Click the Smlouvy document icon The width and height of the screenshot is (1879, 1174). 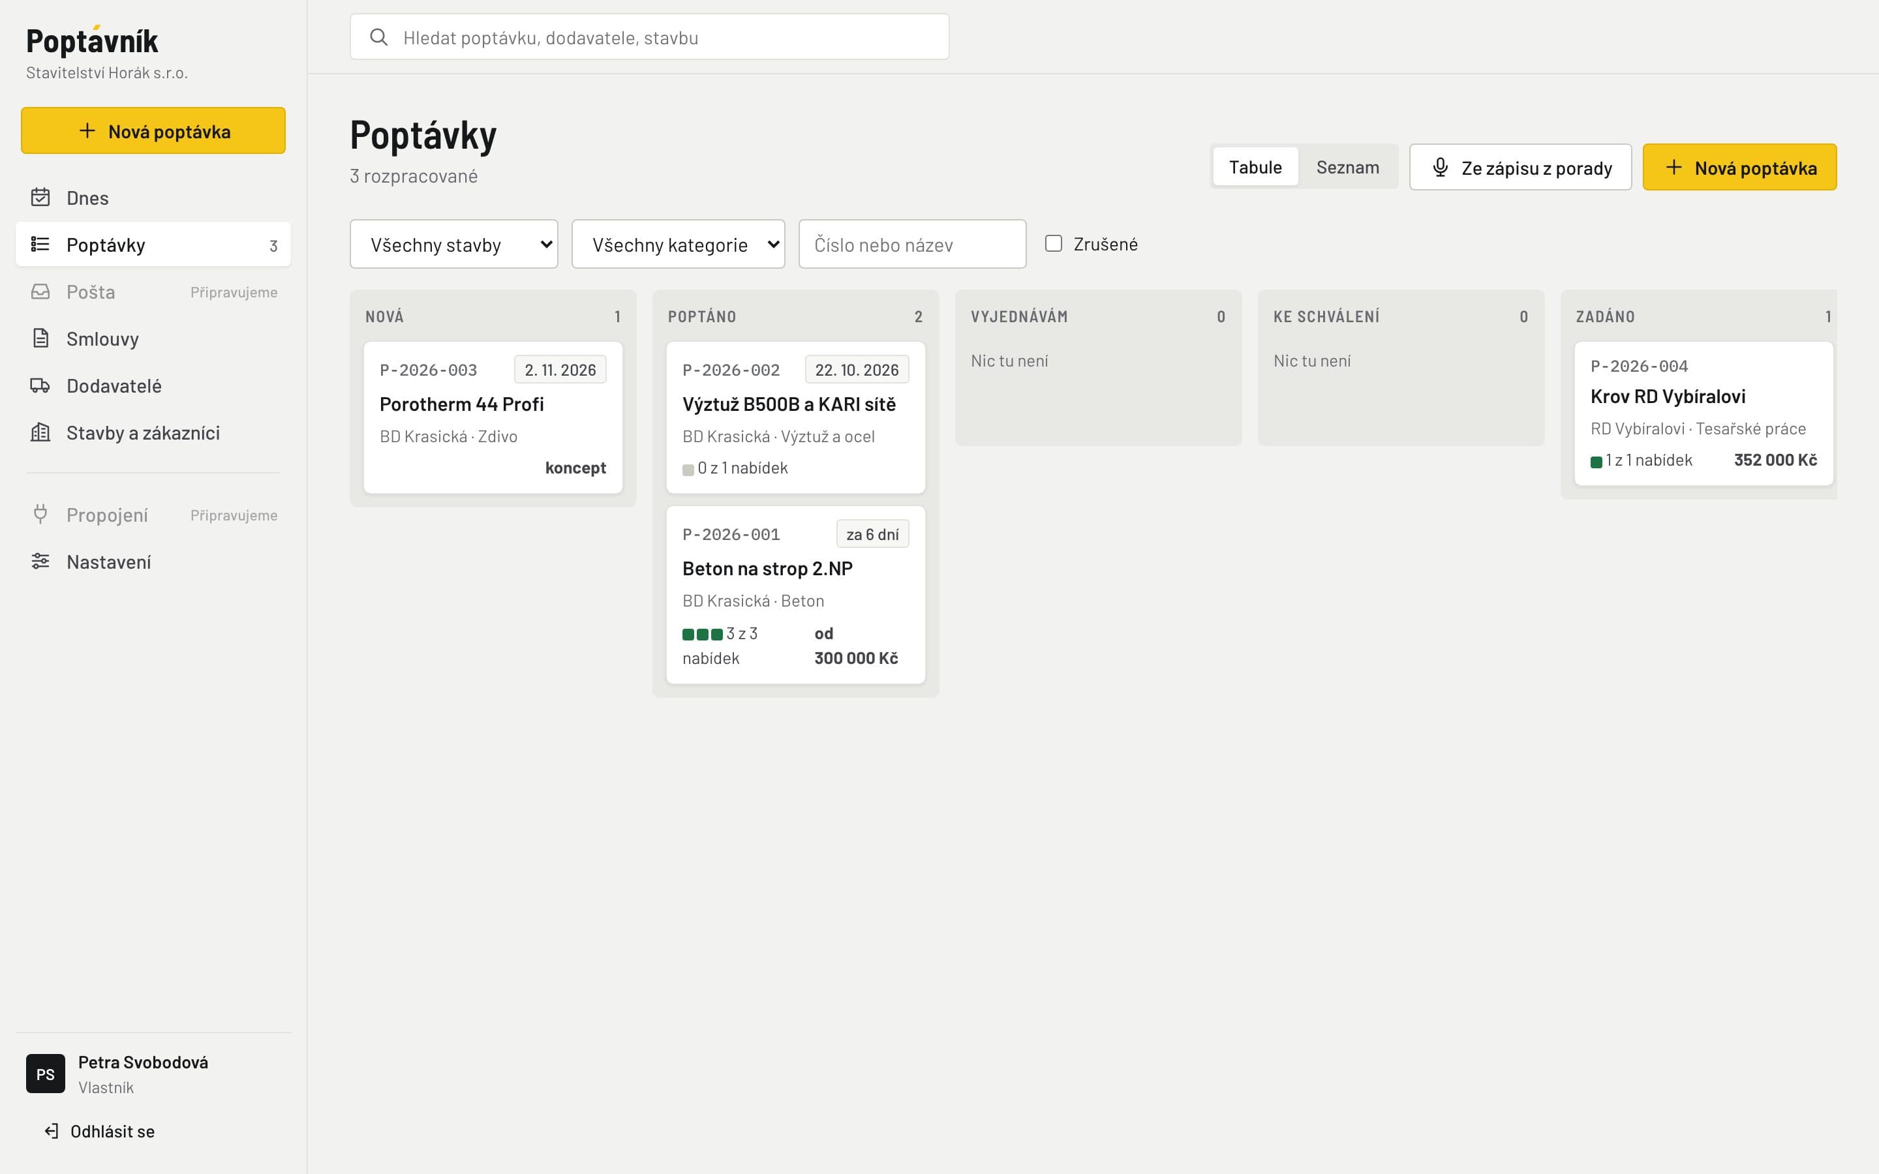[x=40, y=339]
